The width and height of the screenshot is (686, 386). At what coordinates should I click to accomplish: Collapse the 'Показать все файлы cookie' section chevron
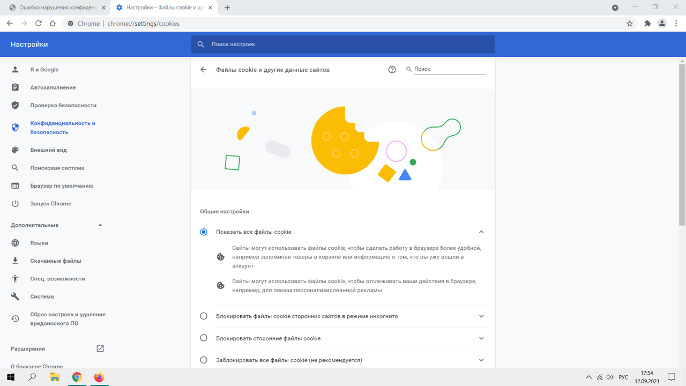pyautogui.click(x=481, y=232)
